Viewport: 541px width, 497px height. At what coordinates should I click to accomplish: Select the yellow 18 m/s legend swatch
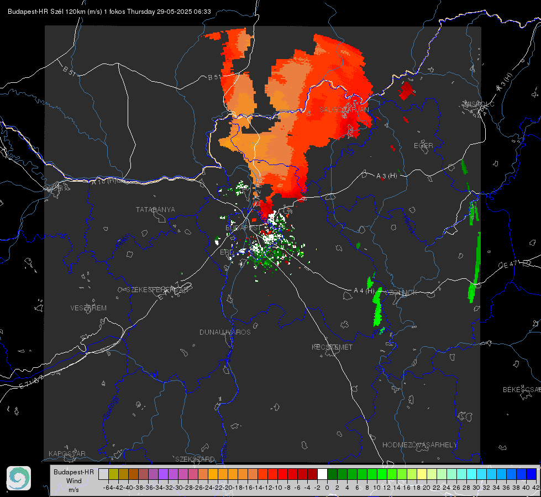422,474
